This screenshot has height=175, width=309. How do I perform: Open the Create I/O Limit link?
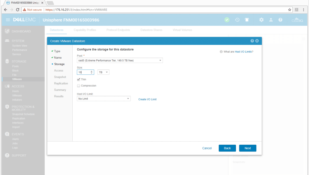coord(147,100)
